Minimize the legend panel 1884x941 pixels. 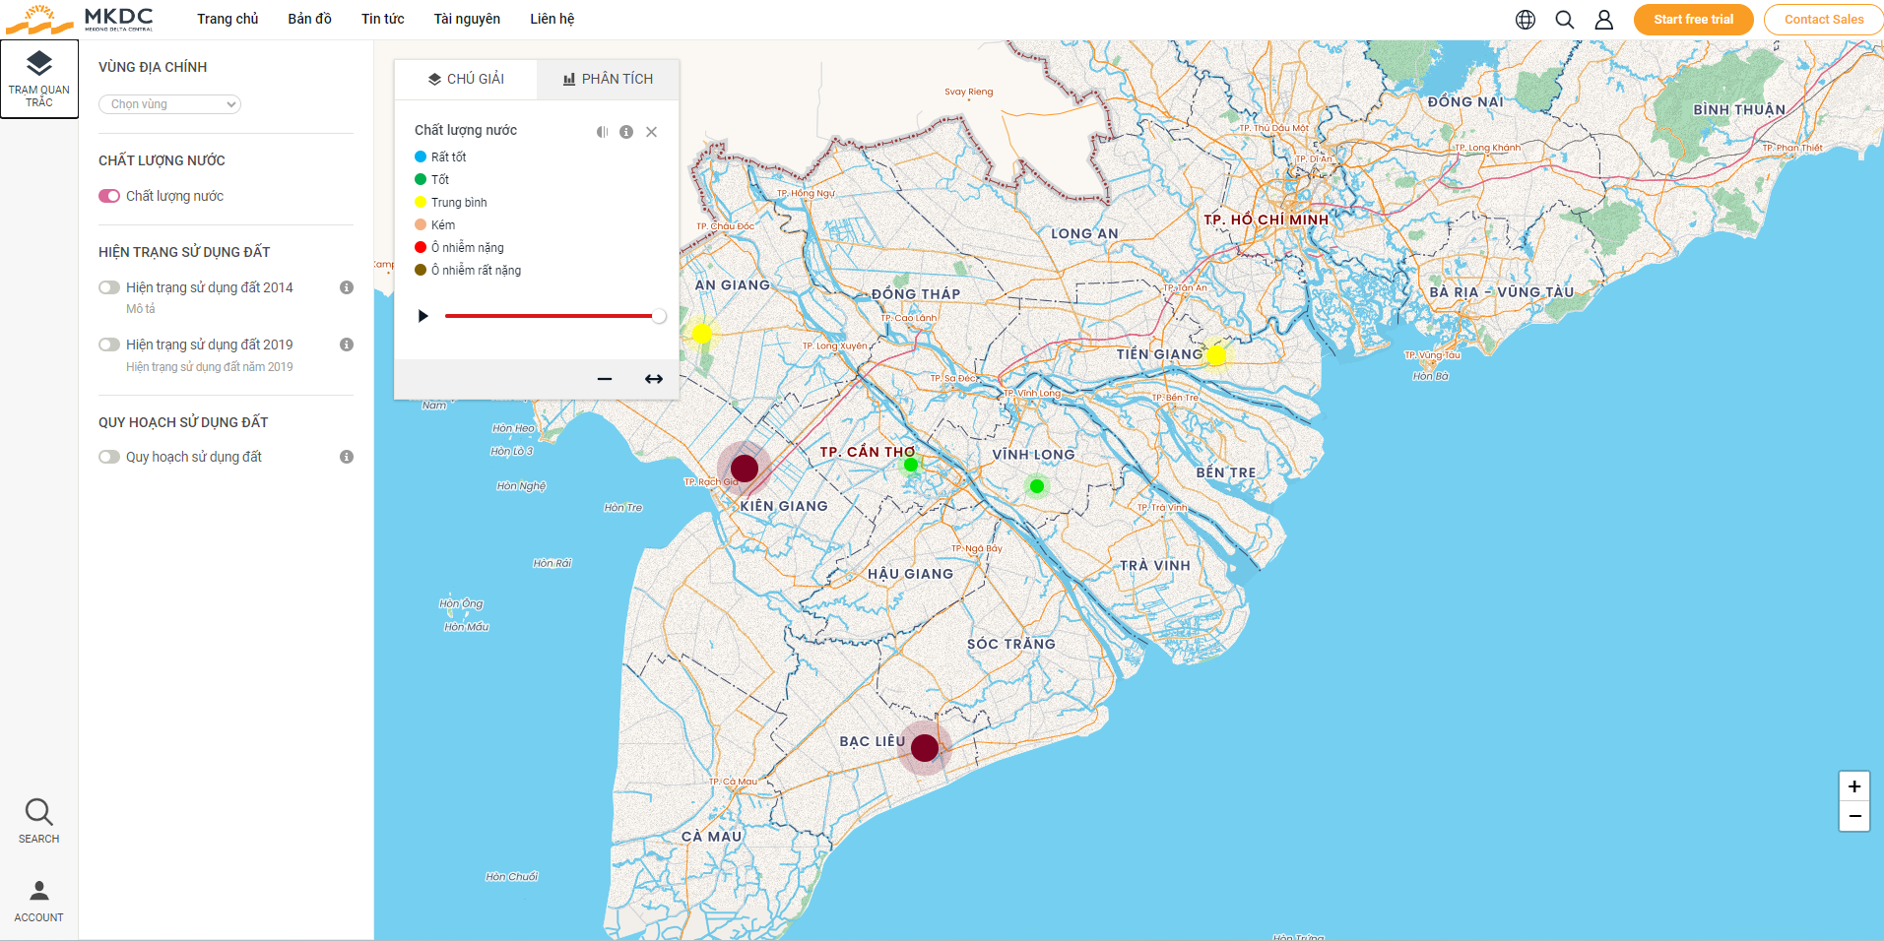[x=605, y=379]
